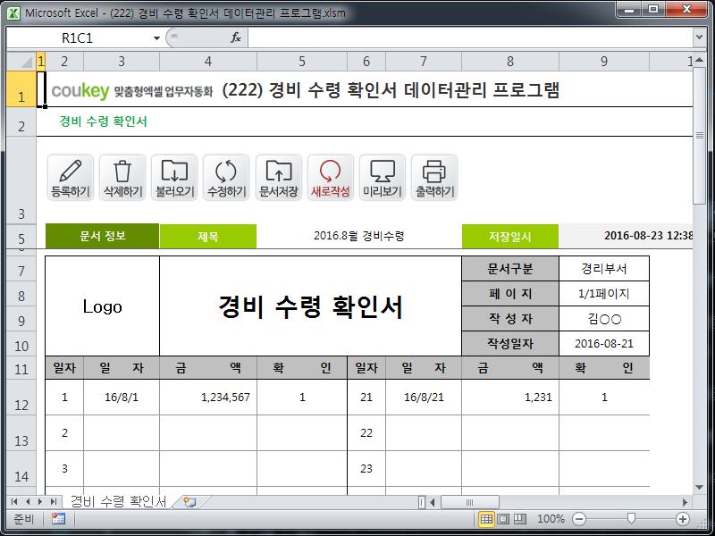Click the 김○○ author cell
Image resolution: width=715 pixels, height=536 pixels.
pyautogui.click(x=604, y=319)
